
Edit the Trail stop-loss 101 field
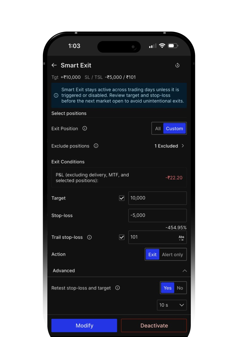[x=157, y=237]
